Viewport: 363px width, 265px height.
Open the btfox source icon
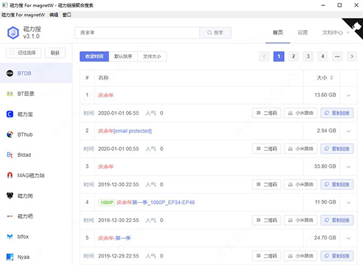[x=10, y=236]
